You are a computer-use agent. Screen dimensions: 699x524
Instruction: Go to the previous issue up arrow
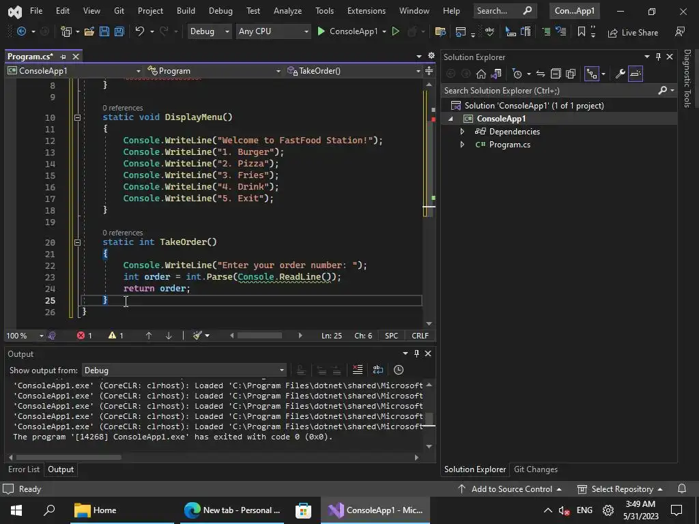[x=148, y=336]
